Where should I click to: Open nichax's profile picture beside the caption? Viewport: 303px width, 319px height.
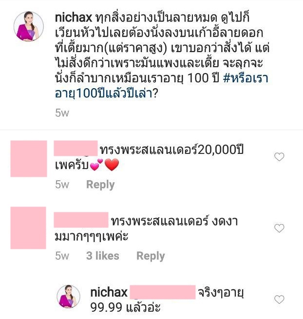29,26
